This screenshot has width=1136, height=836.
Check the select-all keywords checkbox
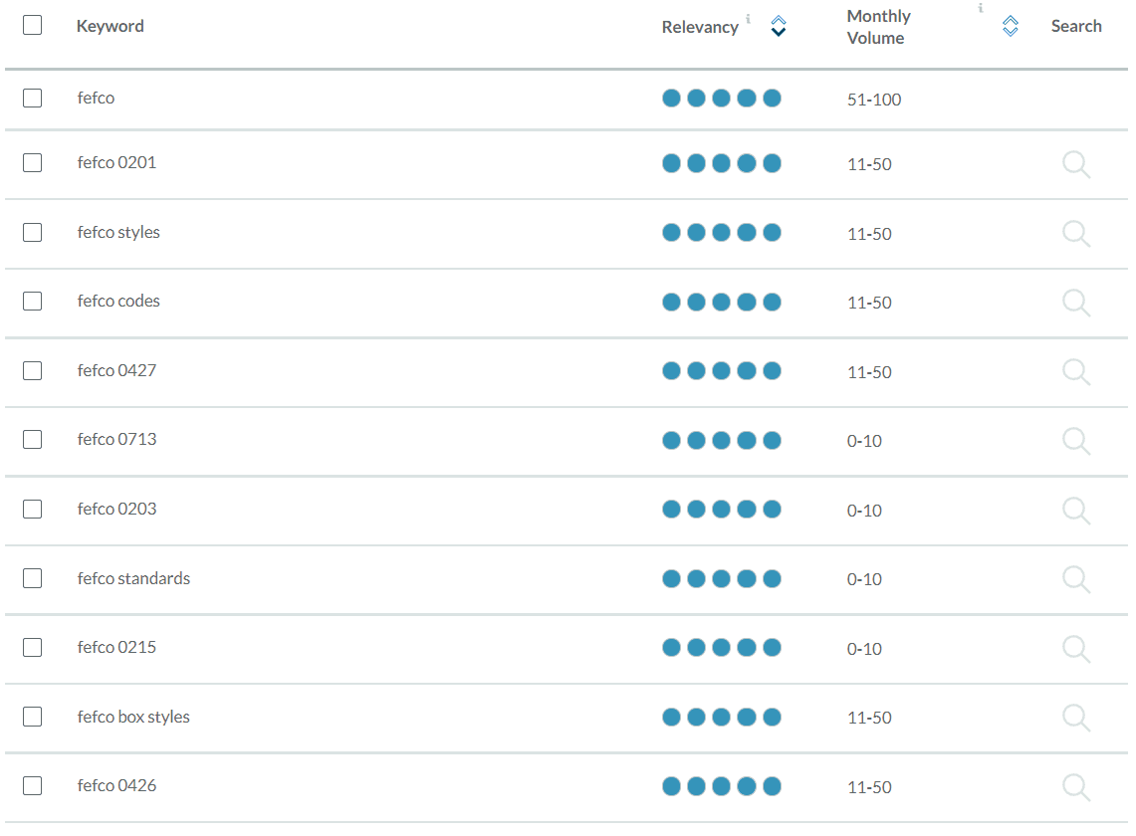[x=33, y=25]
